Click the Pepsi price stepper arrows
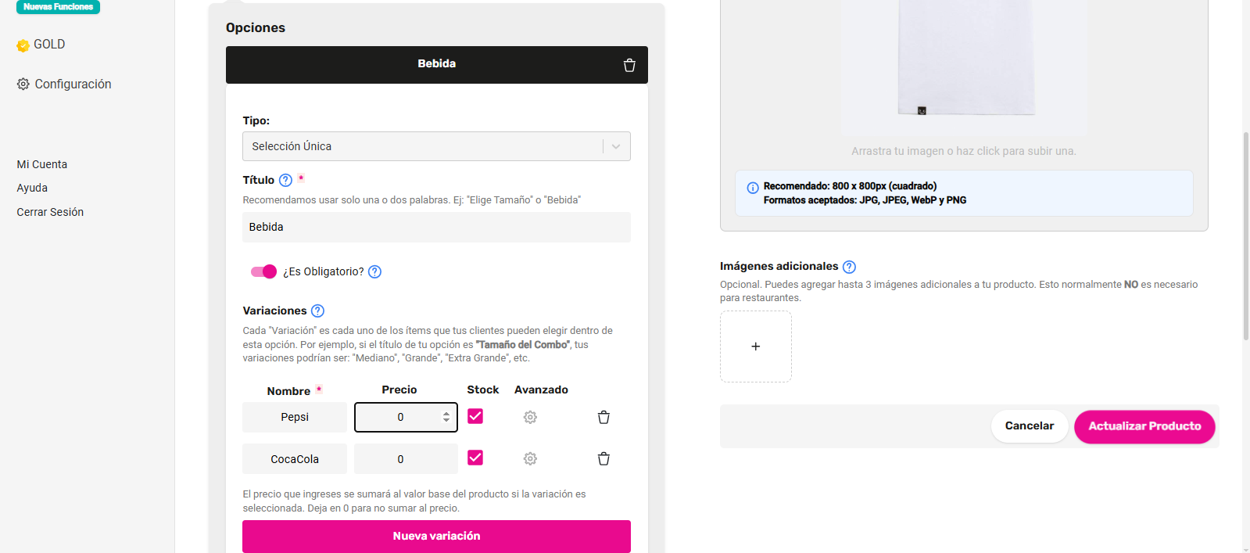Screen dimensions: 1250x553 446,418
